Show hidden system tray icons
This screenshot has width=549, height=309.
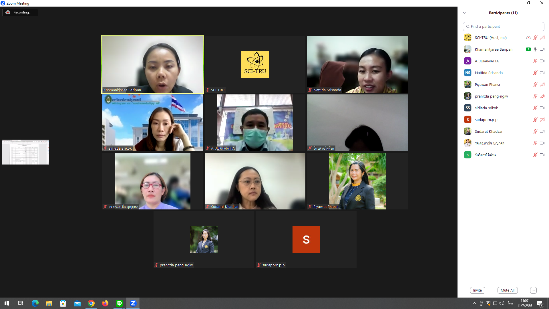[474, 303]
